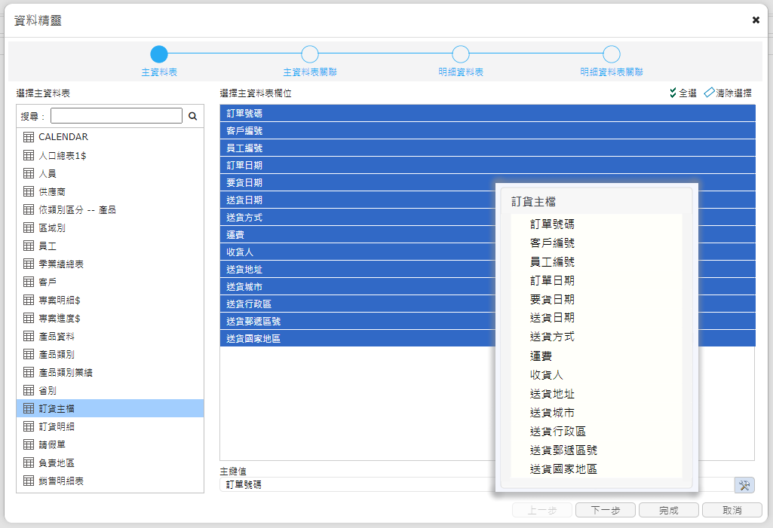
Task: Click the table icon beside 銷售明細表
Action: 29,481
